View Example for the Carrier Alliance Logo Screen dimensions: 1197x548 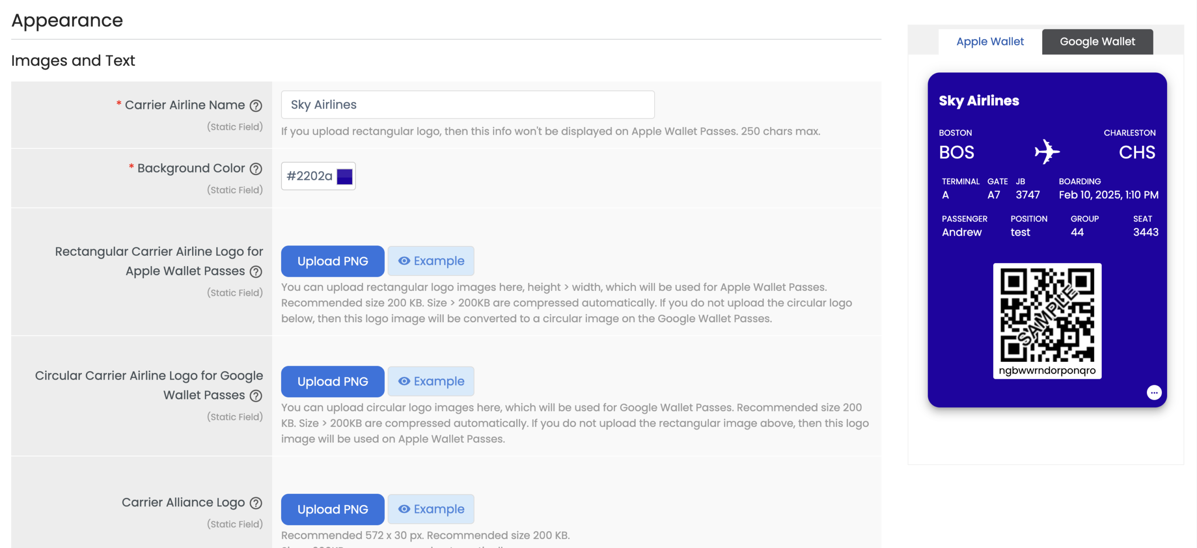click(431, 509)
